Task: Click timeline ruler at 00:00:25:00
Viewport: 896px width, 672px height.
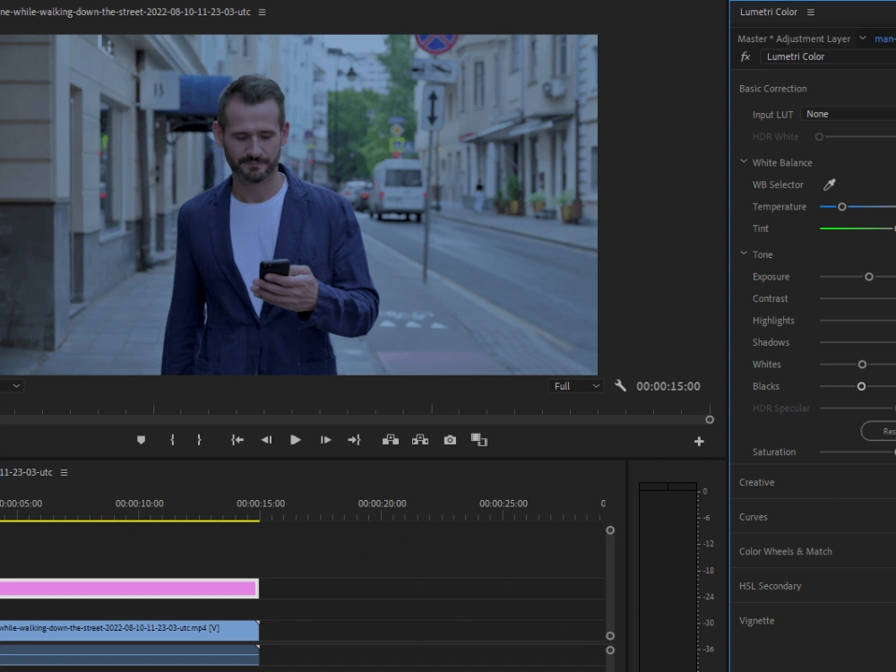Action: click(504, 504)
